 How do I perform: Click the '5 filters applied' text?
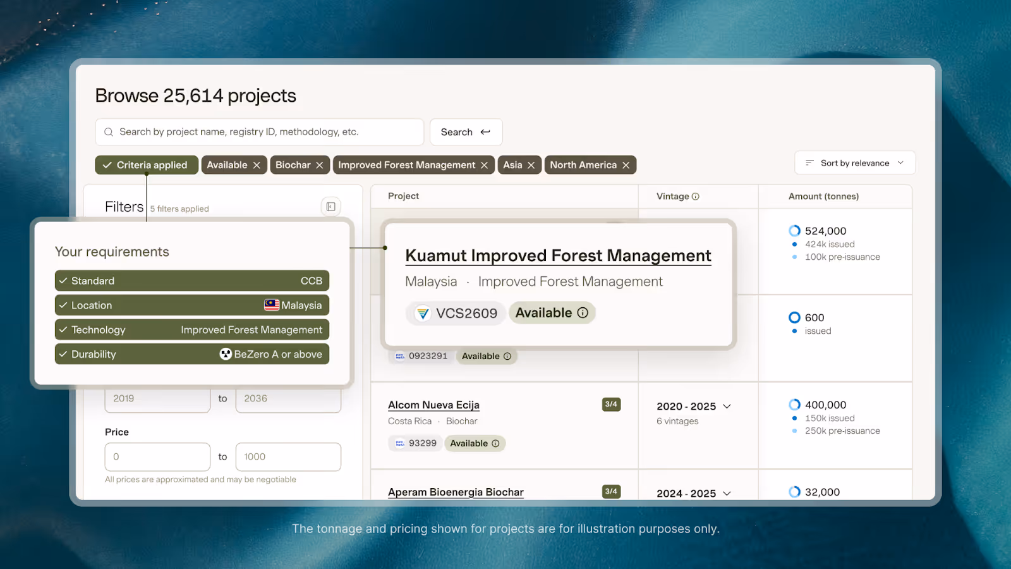(x=179, y=209)
